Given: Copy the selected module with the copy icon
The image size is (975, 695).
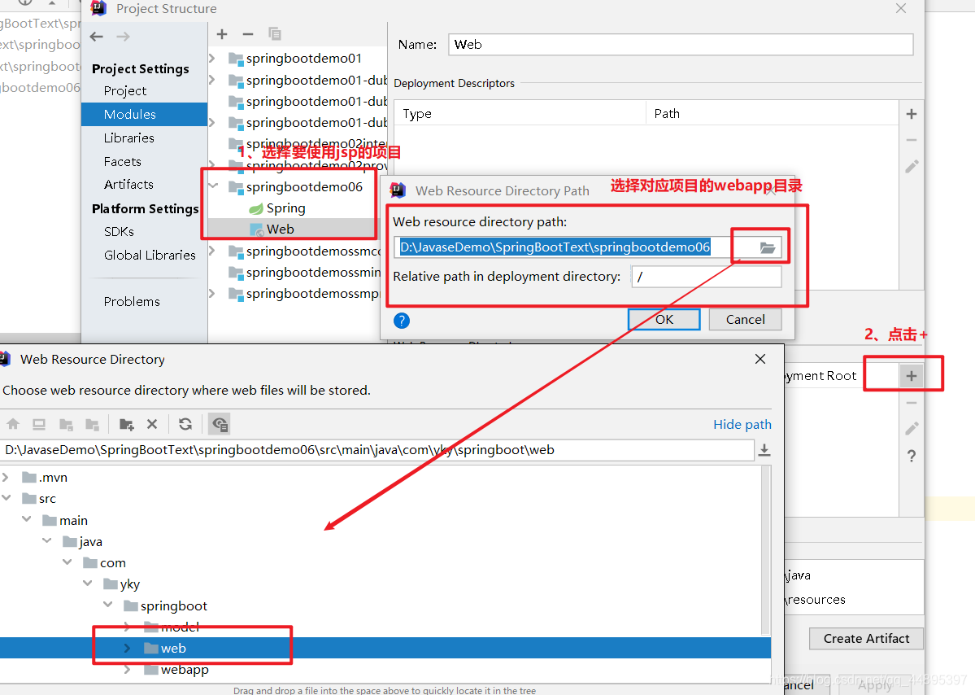Looking at the screenshot, I should coord(275,34).
